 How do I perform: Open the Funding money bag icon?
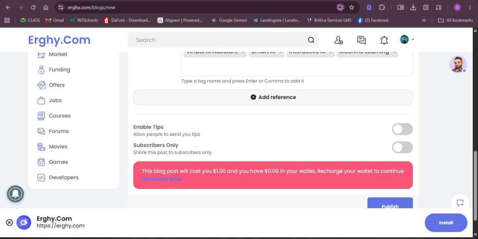(x=41, y=70)
